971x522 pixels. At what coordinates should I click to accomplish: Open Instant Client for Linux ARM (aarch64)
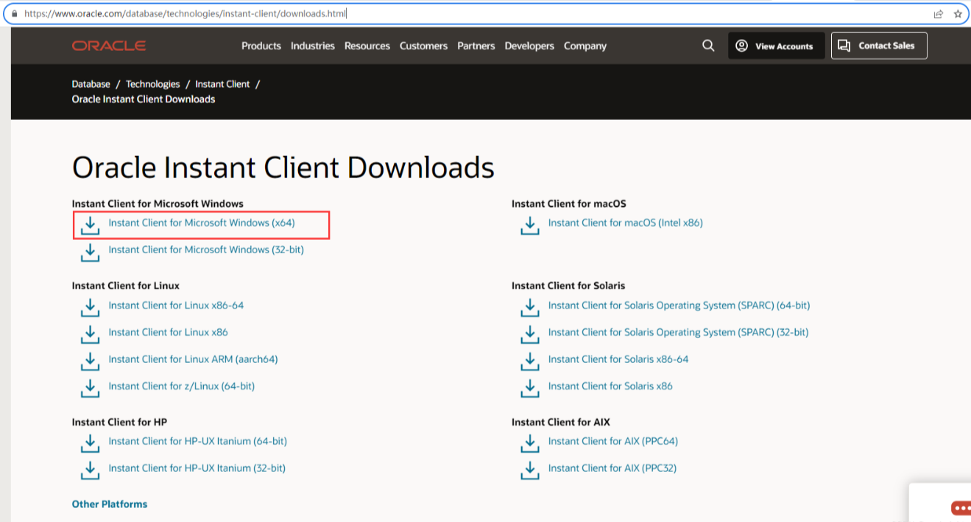click(x=193, y=359)
